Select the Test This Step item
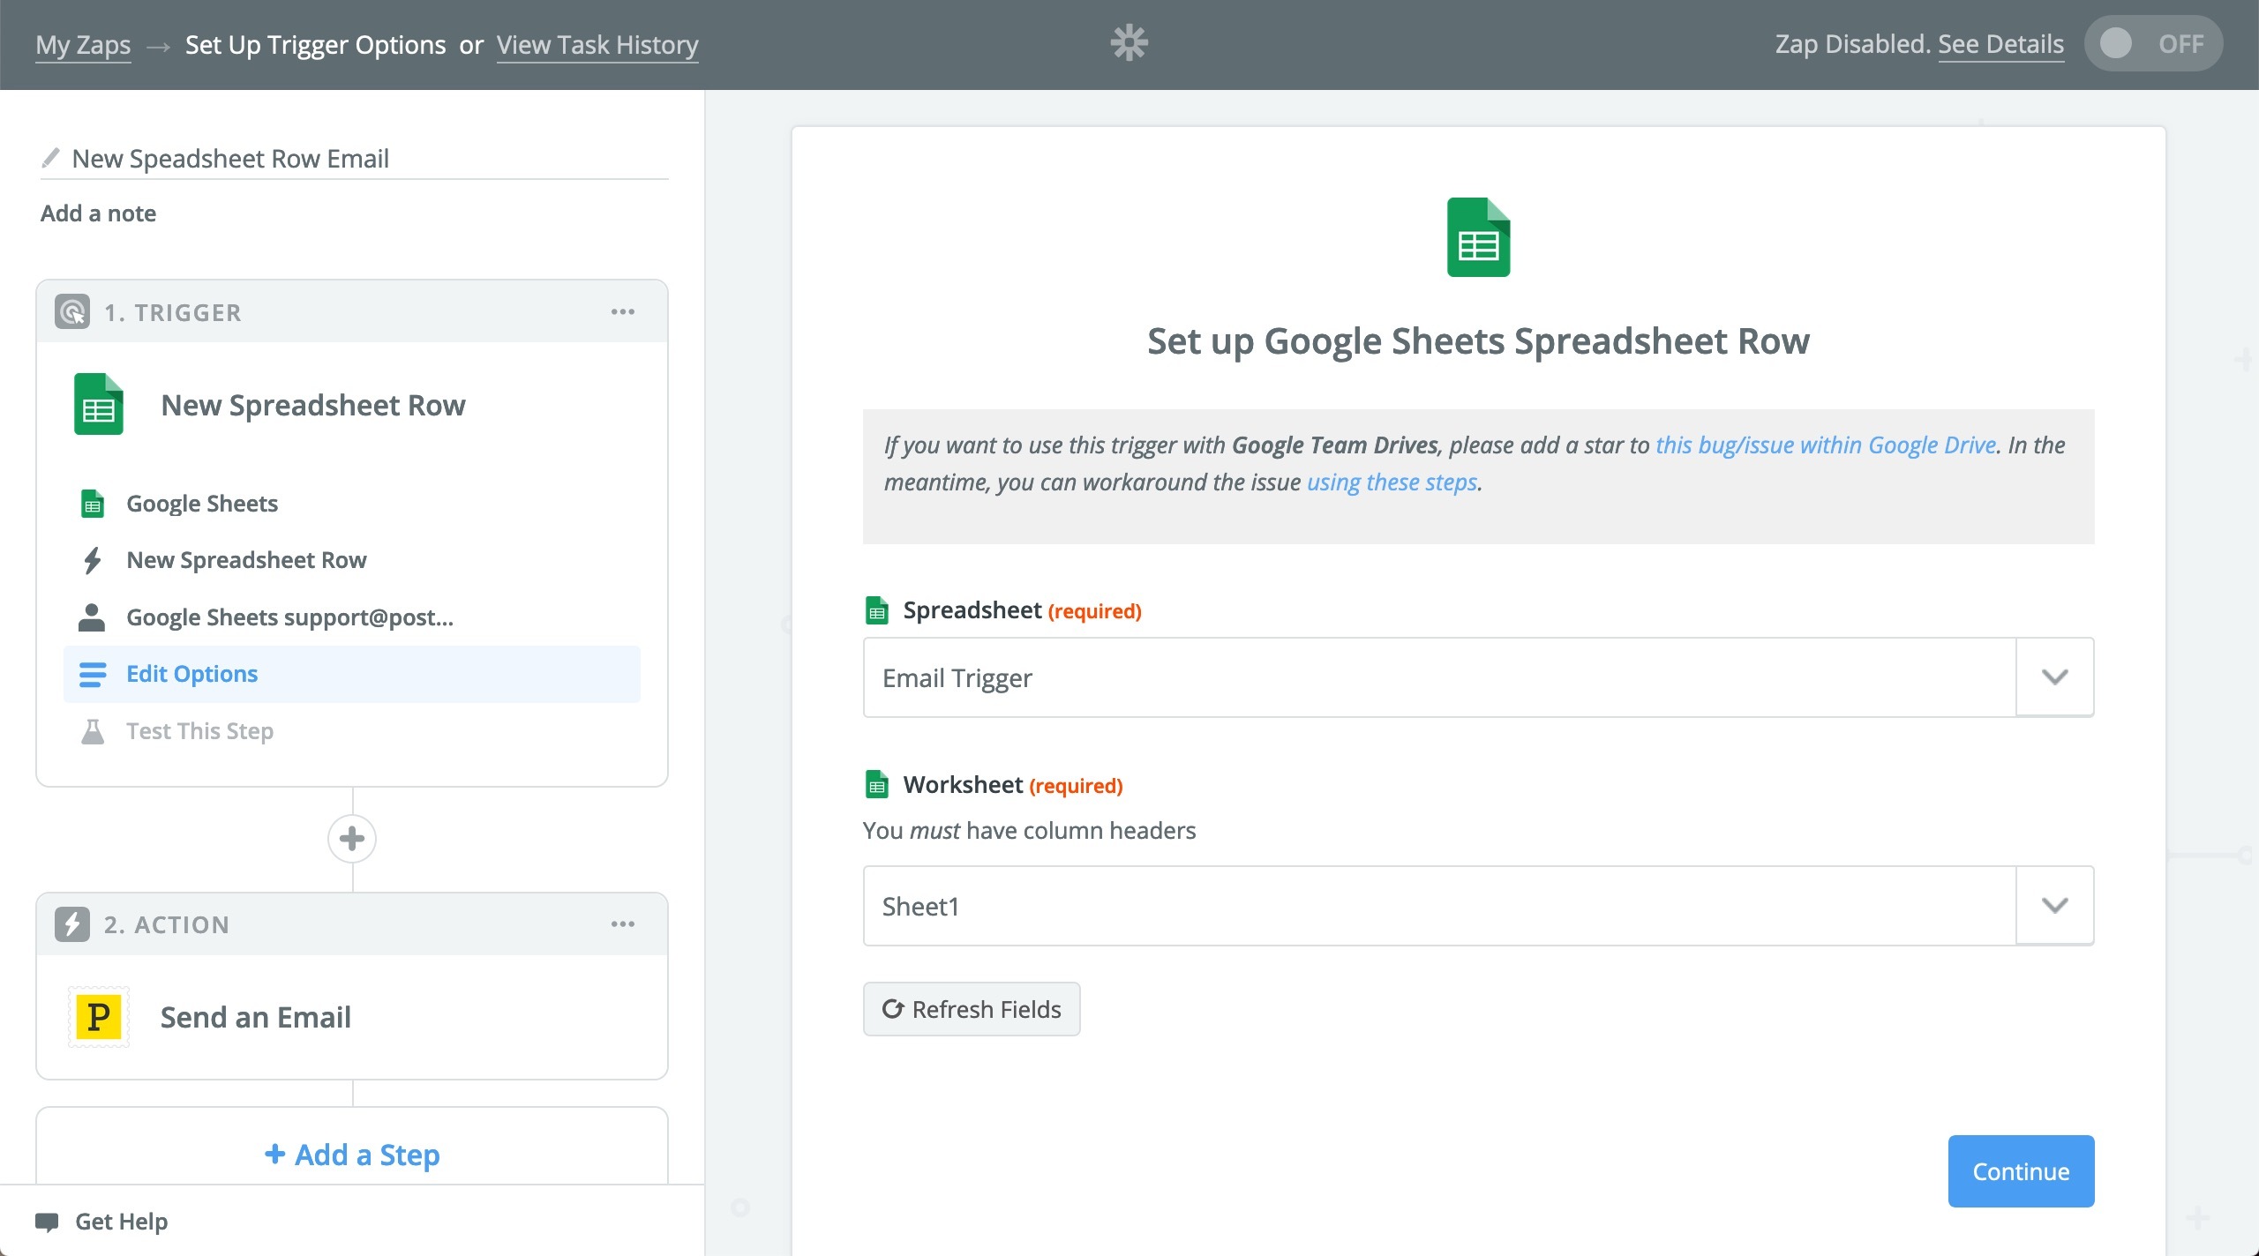 tap(352, 731)
